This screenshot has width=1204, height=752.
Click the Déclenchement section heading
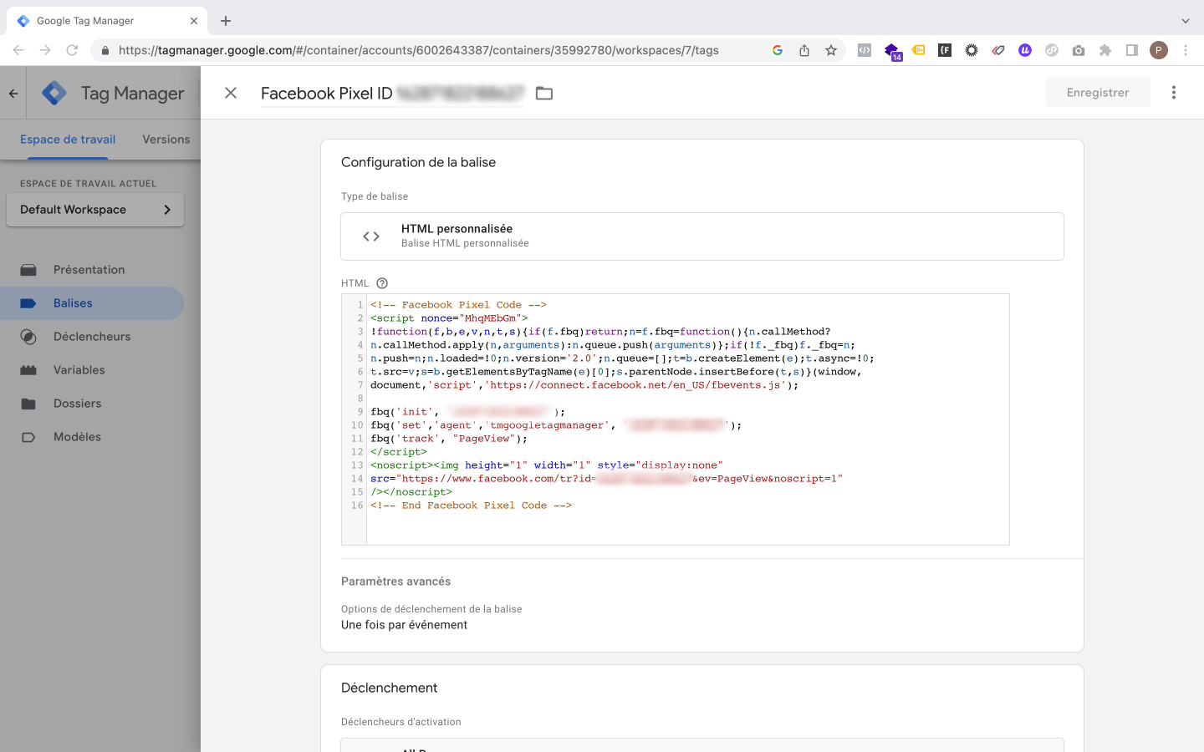(x=389, y=688)
